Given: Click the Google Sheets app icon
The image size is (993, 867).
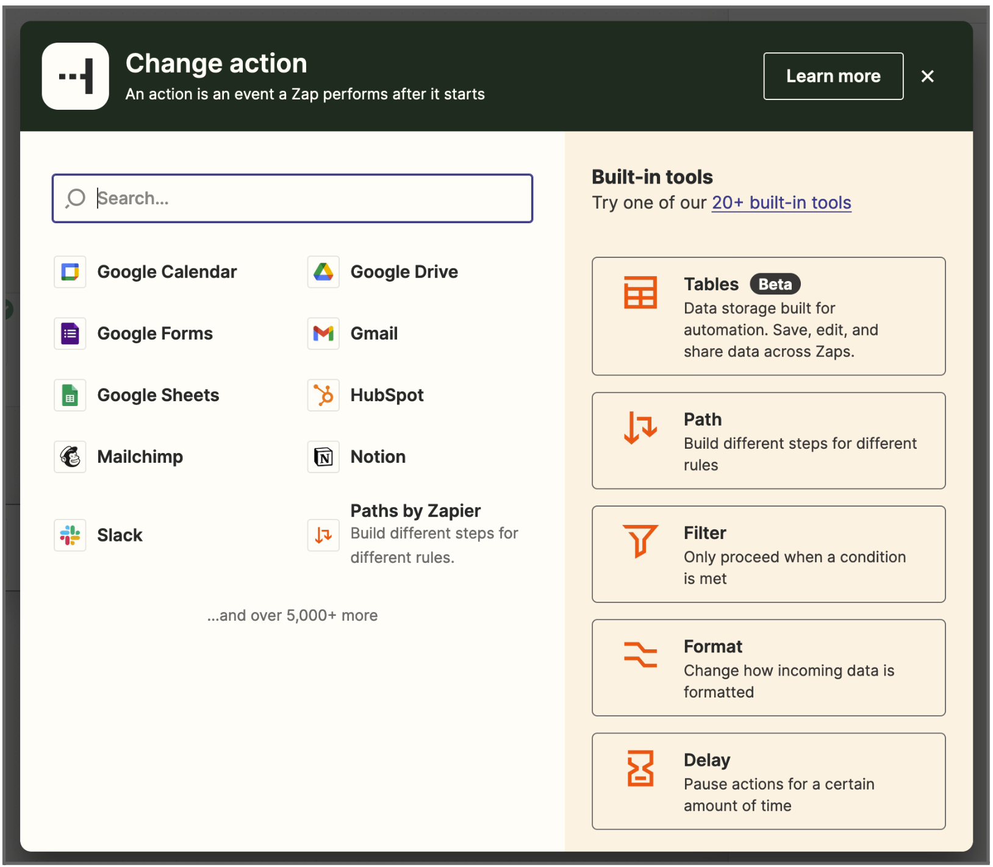Looking at the screenshot, I should click(70, 395).
